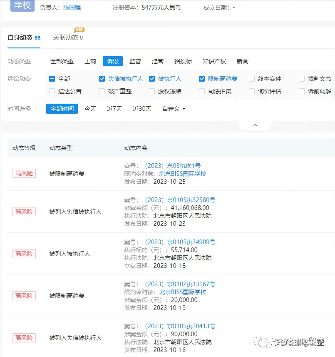The image size is (335, 357).
Task: Click the 全部时间 button
Action: coord(62,109)
